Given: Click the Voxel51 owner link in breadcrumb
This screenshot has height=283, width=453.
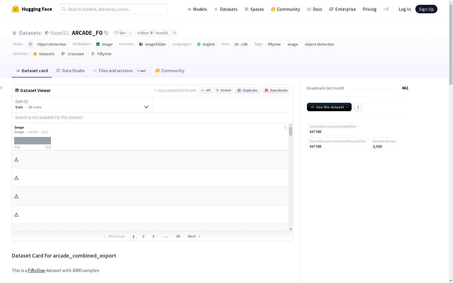Looking at the screenshot, I should [x=59, y=33].
